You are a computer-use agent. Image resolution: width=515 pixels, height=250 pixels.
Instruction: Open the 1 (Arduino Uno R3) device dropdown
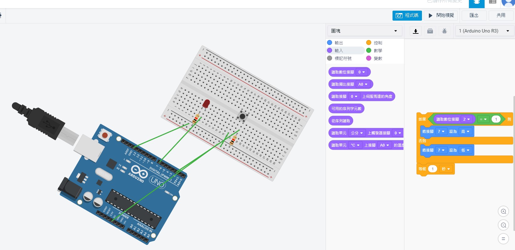tap(484, 31)
